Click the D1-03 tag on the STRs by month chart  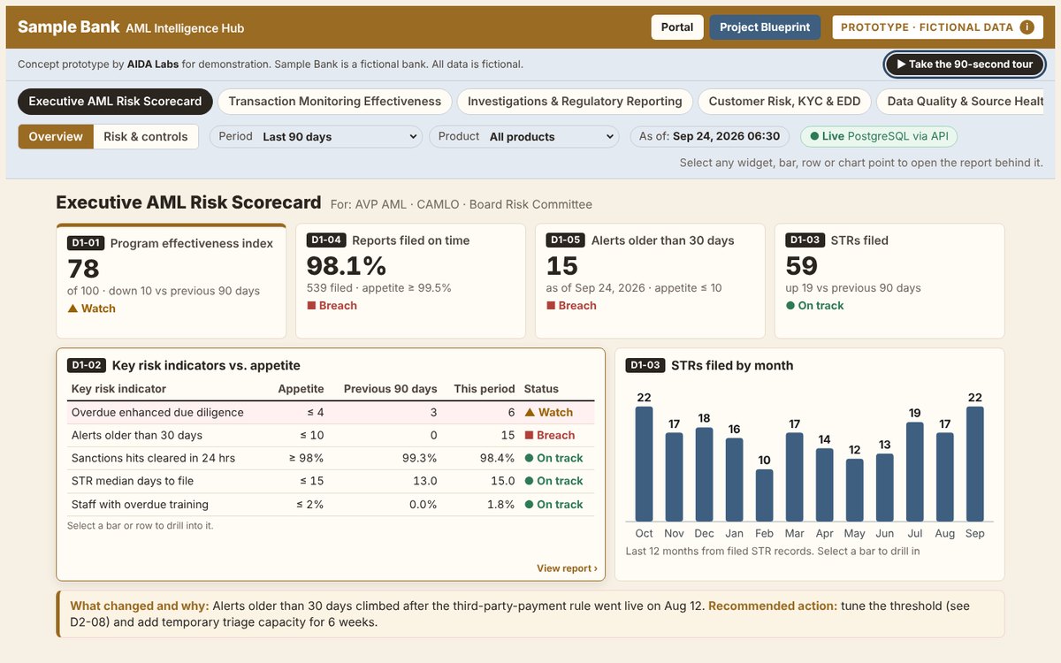click(645, 365)
